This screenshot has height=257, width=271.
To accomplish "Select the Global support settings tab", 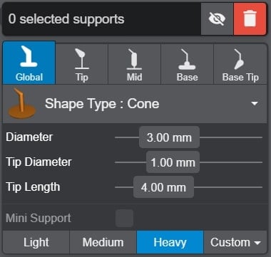I will click(29, 63).
